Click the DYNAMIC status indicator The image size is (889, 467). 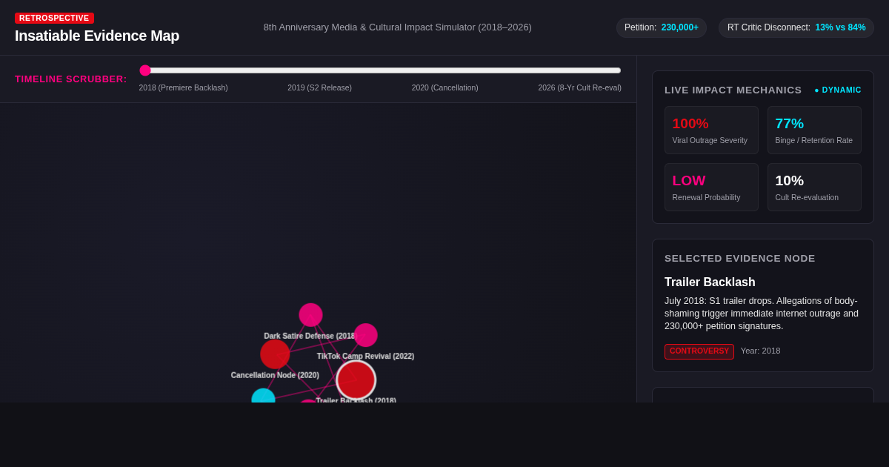(838, 90)
